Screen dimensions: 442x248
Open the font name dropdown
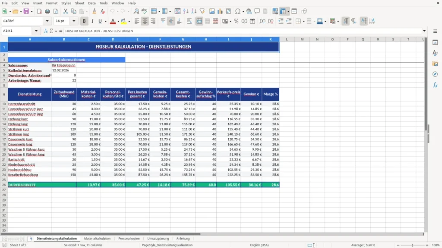point(47,21)
